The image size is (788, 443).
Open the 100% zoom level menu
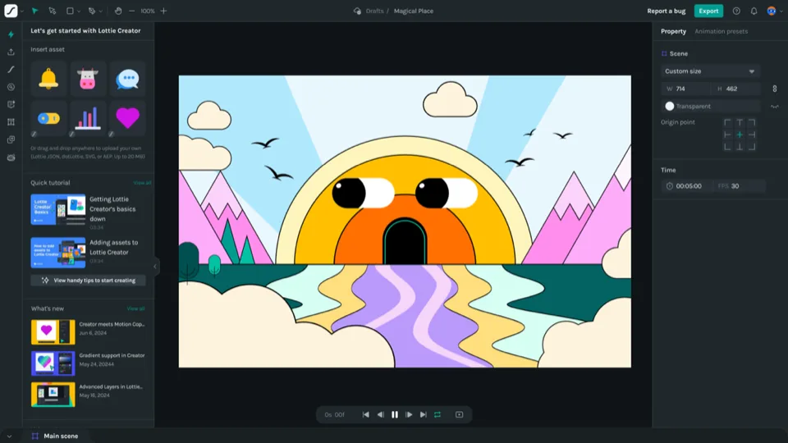[x=147, y=11]
